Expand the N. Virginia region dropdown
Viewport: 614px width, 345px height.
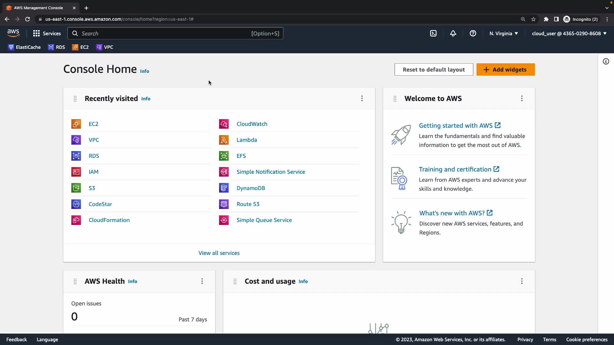click(503, 33)
